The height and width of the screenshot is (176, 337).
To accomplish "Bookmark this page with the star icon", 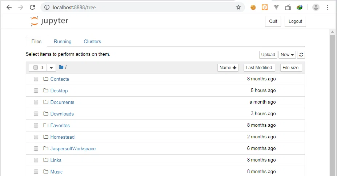I will 238,8.
